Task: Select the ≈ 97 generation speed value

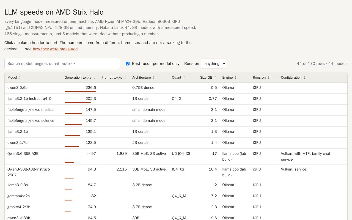Action: [92, 154]
